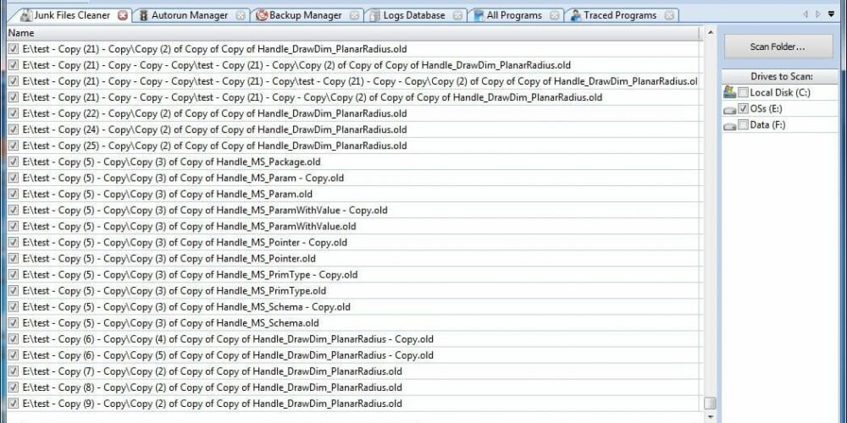Select the Copy (6) Copy (5) PlanarRadius row
Image resolution: width=847 pixels, height=423 pixels.
coord(354,355)
